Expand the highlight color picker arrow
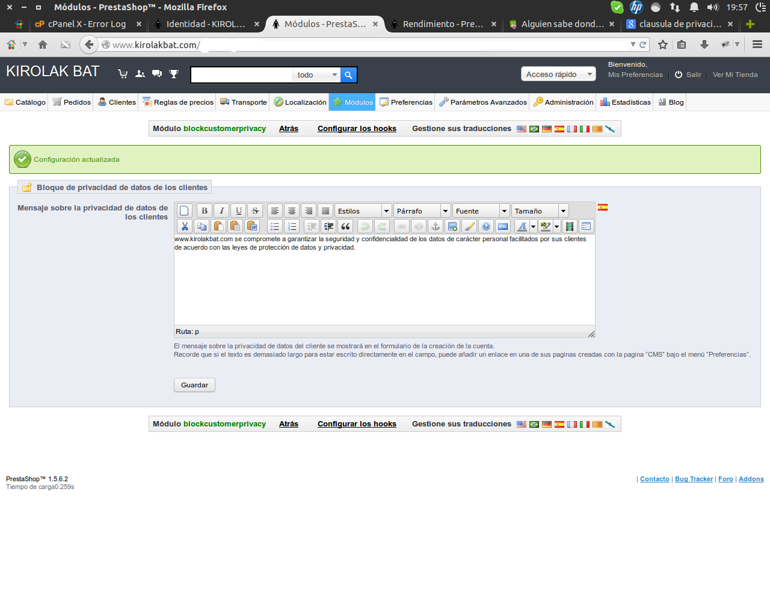This screenshot has height=616, width=770. point(557,226)
